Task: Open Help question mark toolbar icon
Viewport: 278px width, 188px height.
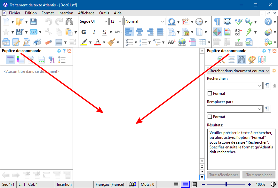Action: [x=268, y=22]
